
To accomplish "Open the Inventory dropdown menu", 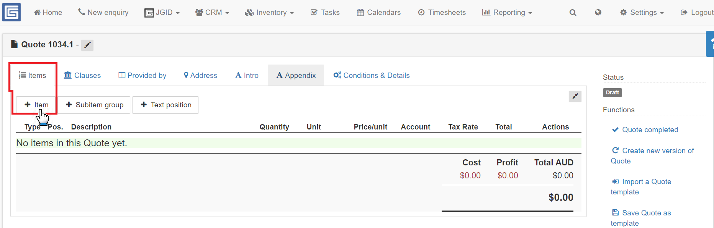I will pos(269,13).
